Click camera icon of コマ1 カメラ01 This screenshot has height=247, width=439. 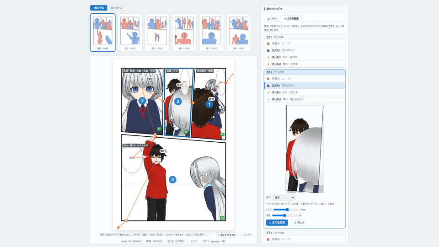(x=268, y=50)
